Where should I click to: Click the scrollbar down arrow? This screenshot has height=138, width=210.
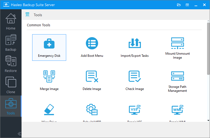(x=208, y=120)
